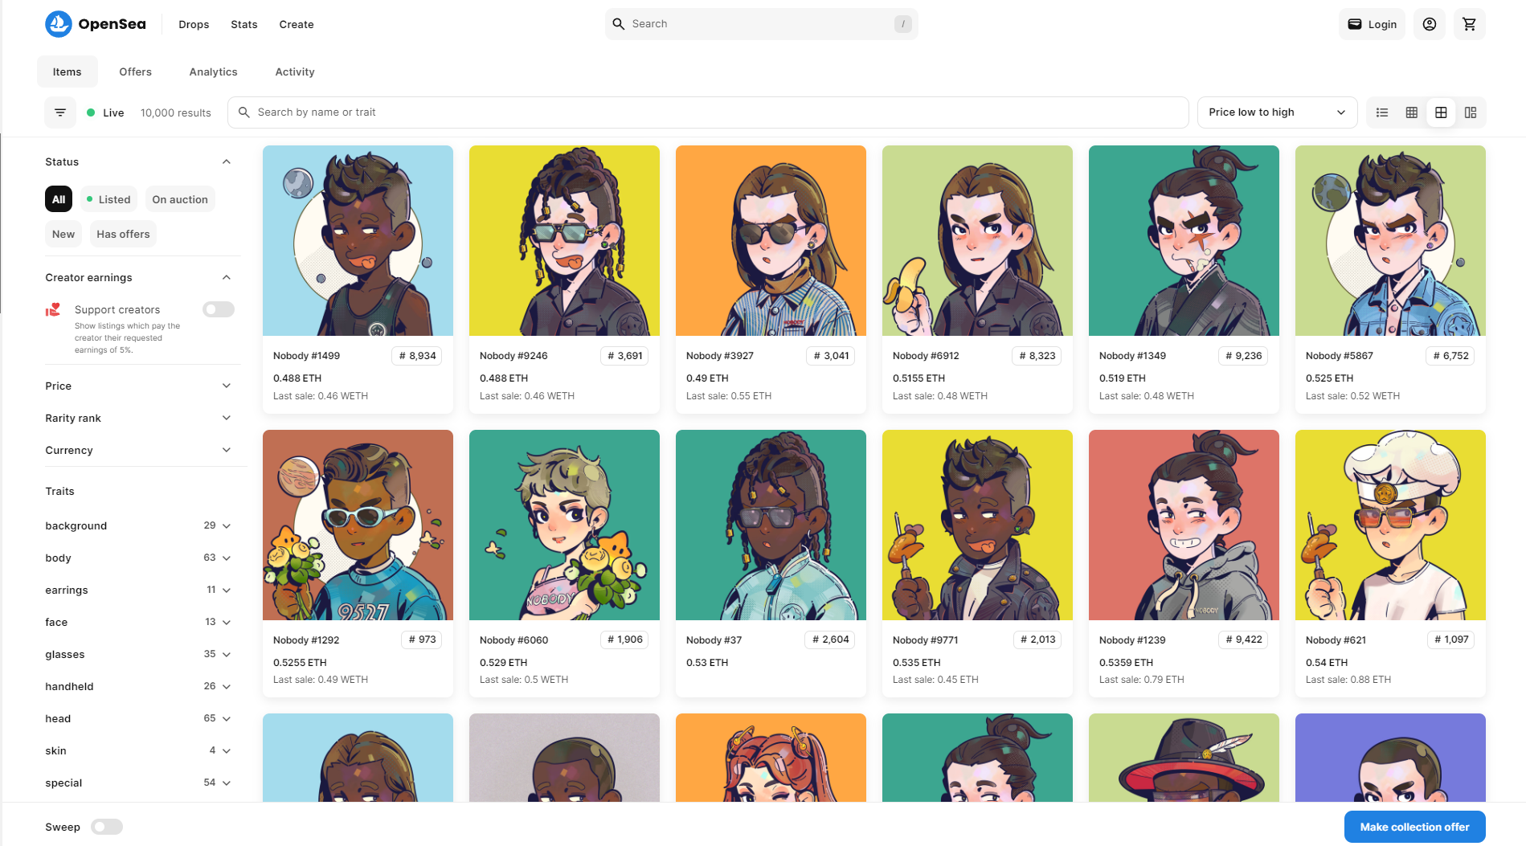Open the Stats menu
Image resolution: width=1526 pixels, height=846 pixels.
click(x=244, y=24)
